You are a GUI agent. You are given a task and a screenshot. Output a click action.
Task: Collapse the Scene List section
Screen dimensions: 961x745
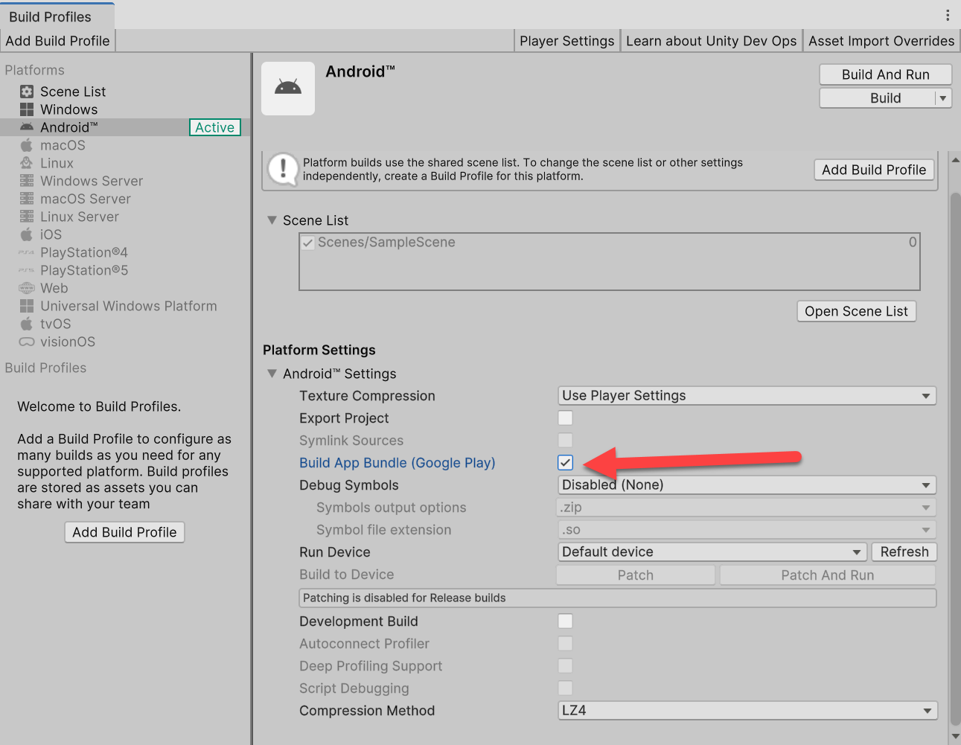tap(272, 220)
